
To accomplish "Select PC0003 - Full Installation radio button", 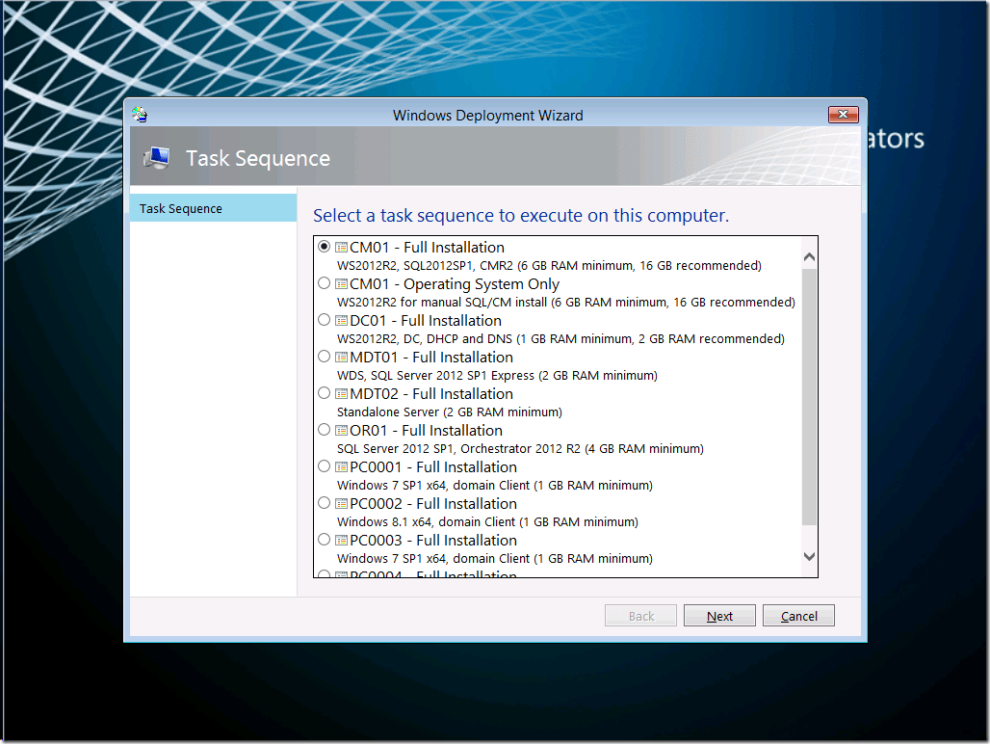I will [x=324, y=540].
